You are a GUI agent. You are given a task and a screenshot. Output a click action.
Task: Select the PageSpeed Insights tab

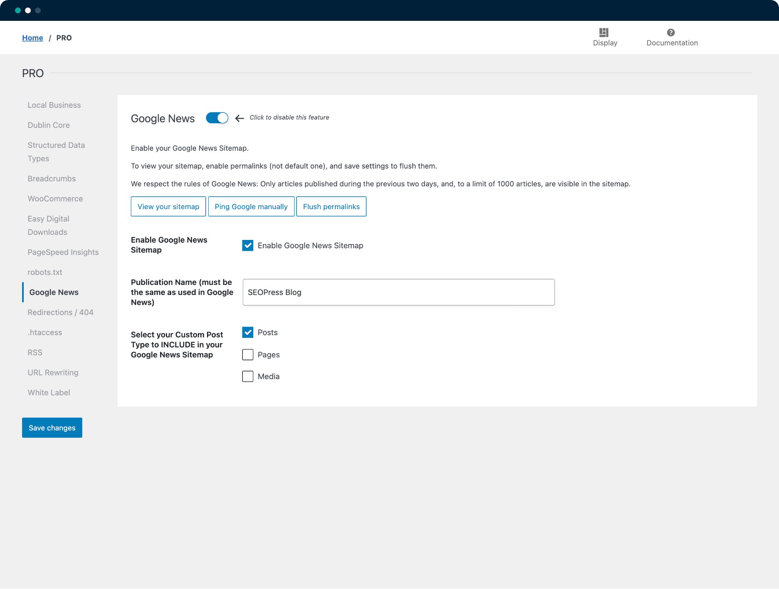[x=63, y=252]
